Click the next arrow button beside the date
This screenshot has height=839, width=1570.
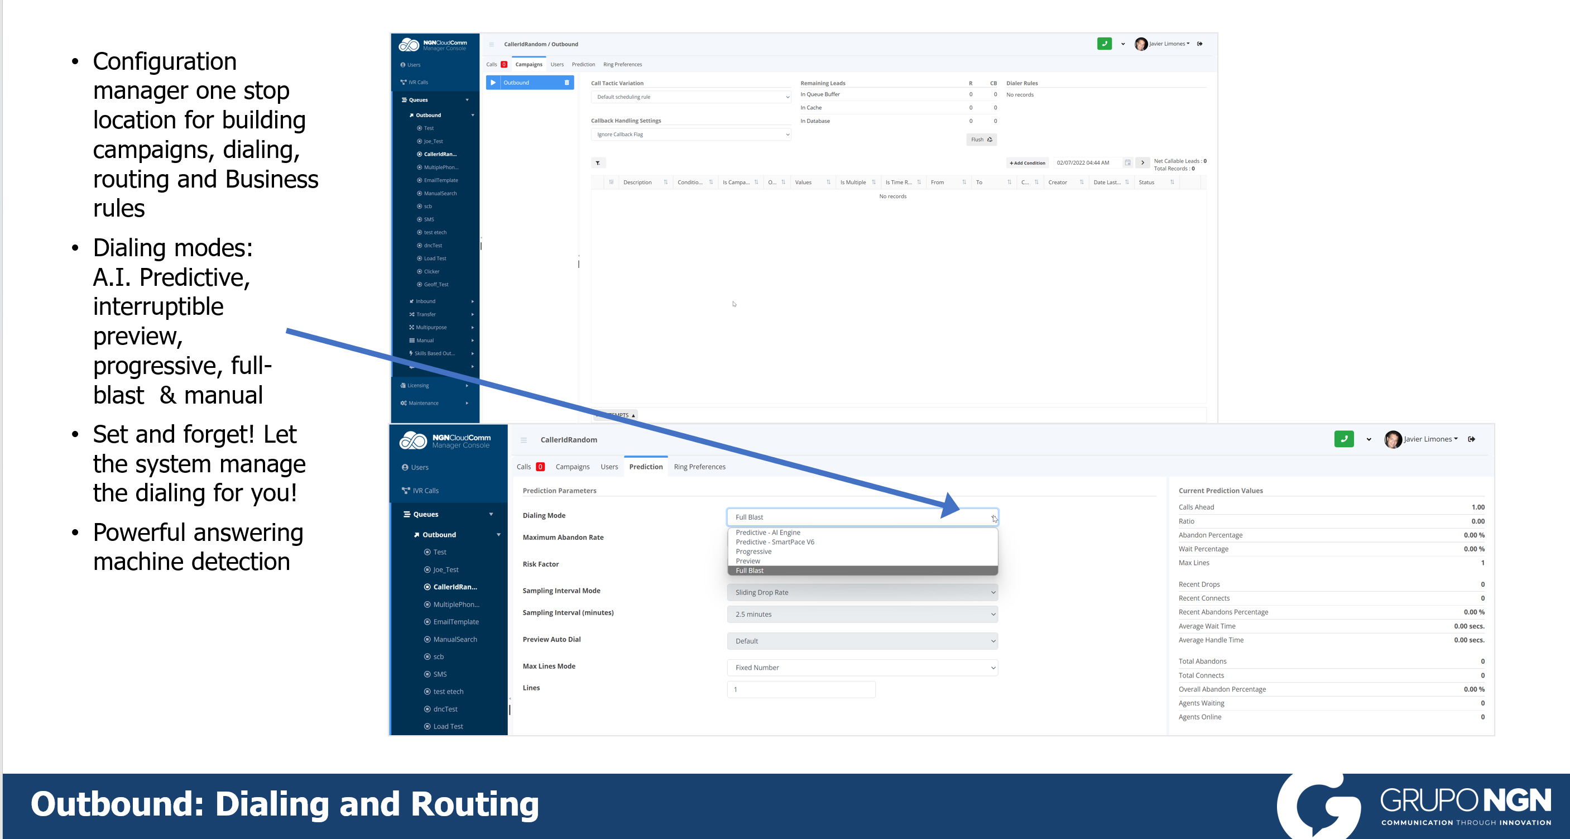coord(1143,163)
